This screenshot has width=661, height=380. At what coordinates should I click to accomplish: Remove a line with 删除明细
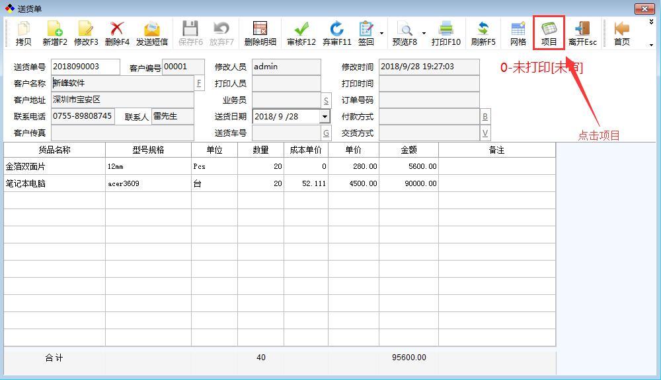click(260, 33)
